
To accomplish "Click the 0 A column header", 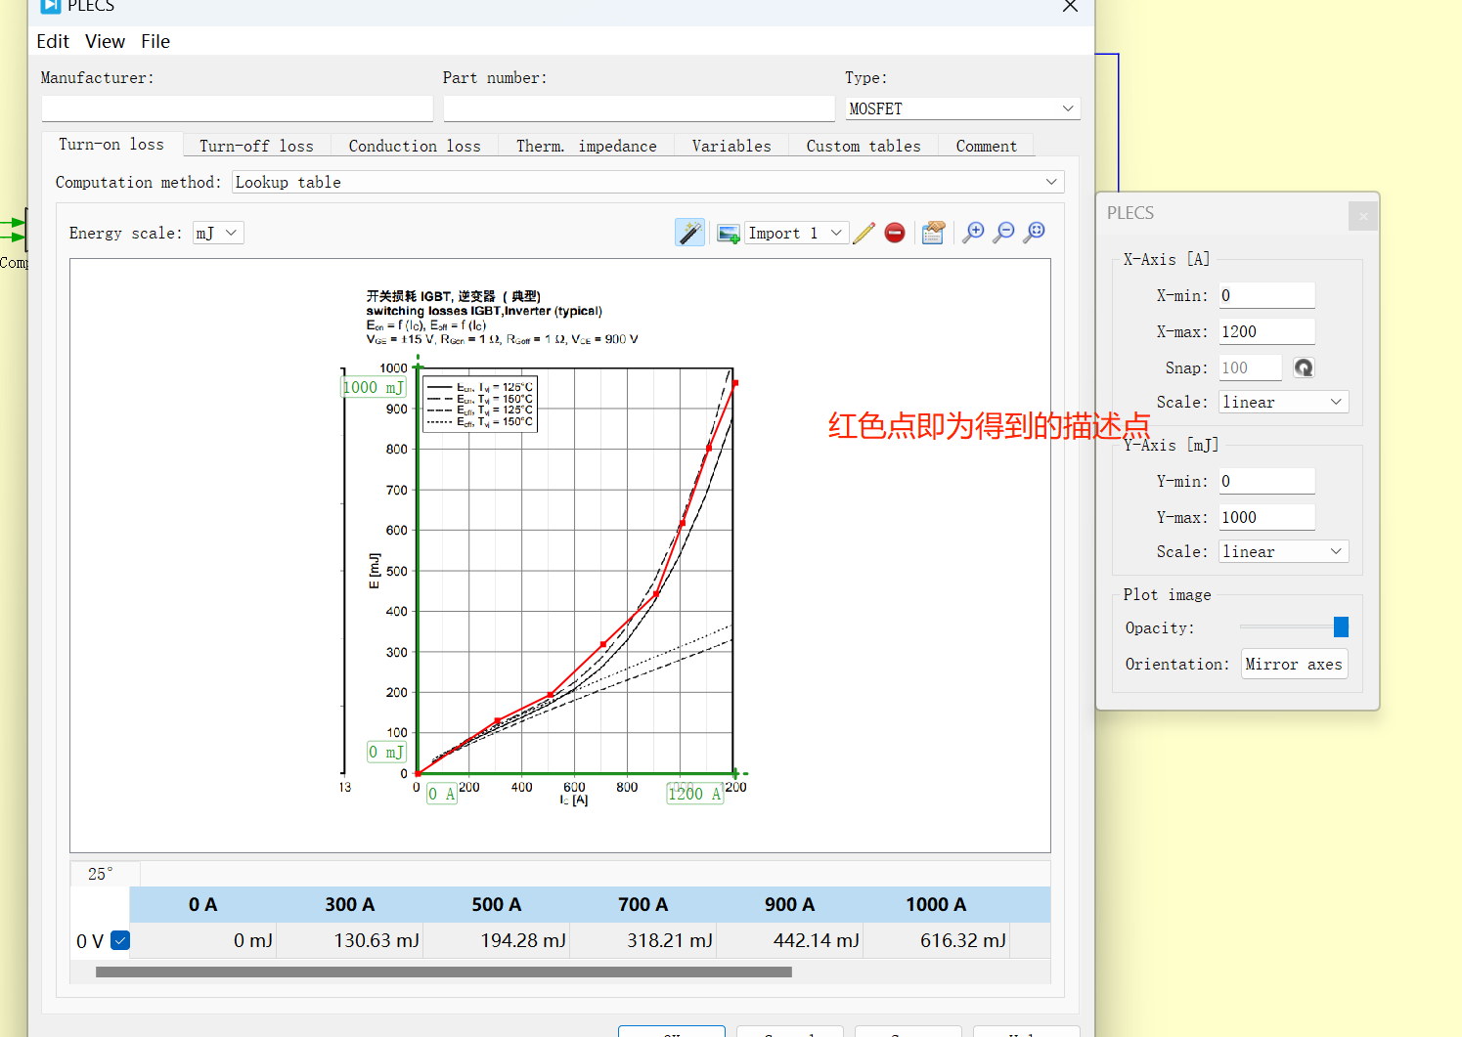I will [203, 904].
